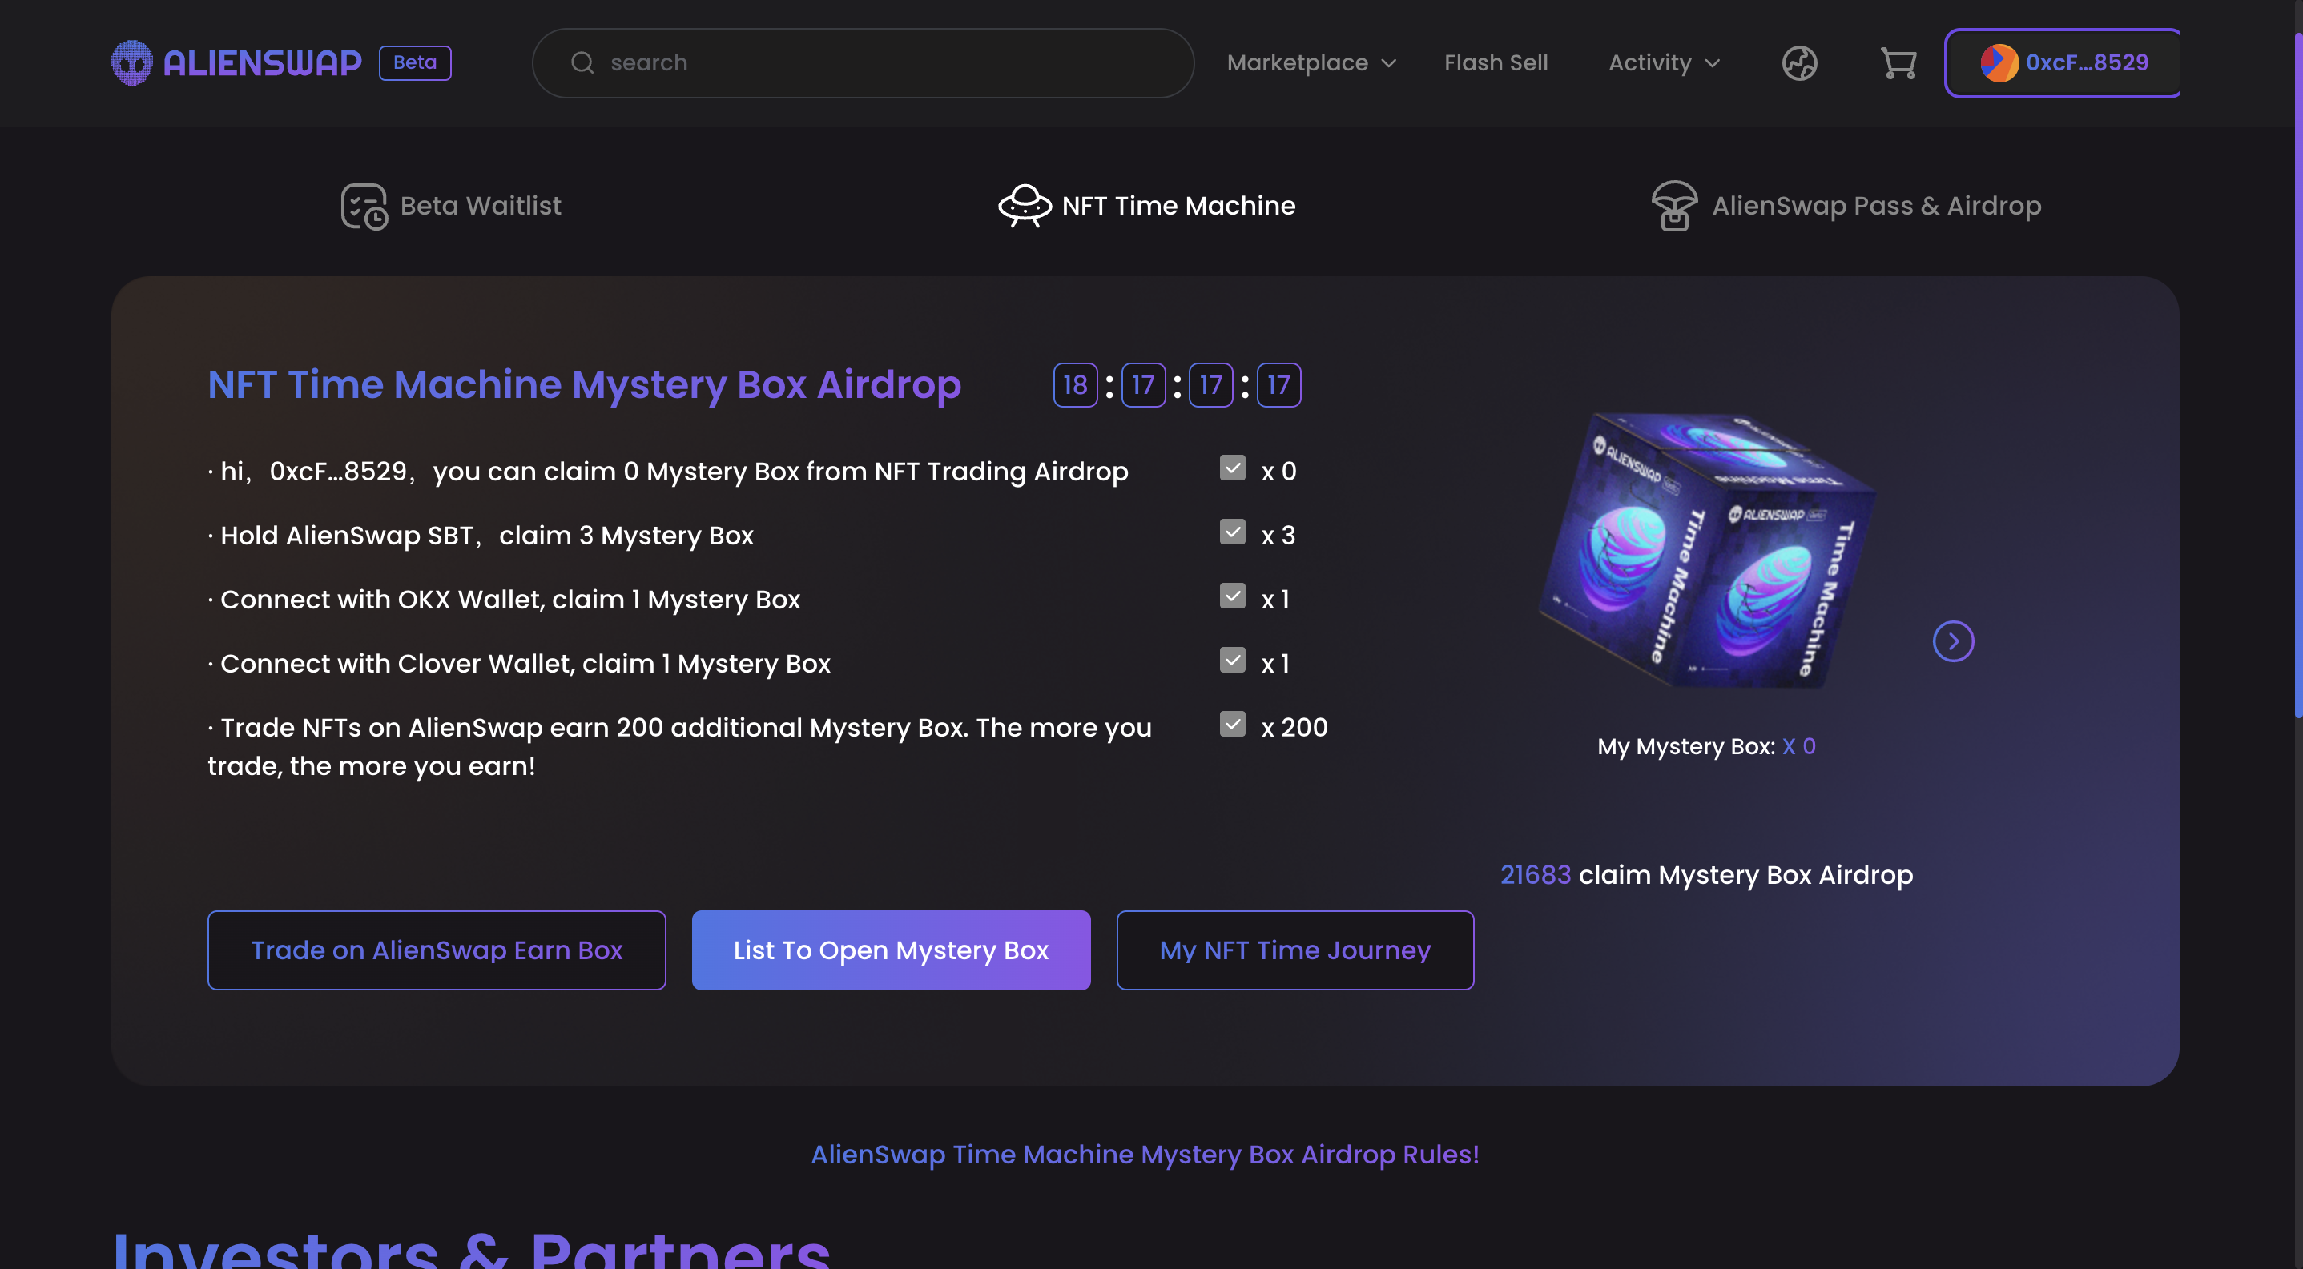Toggle the Trade NFTs x 200 checkbox
This screenshot has height=1269, width=2303.
(1232, 725)
